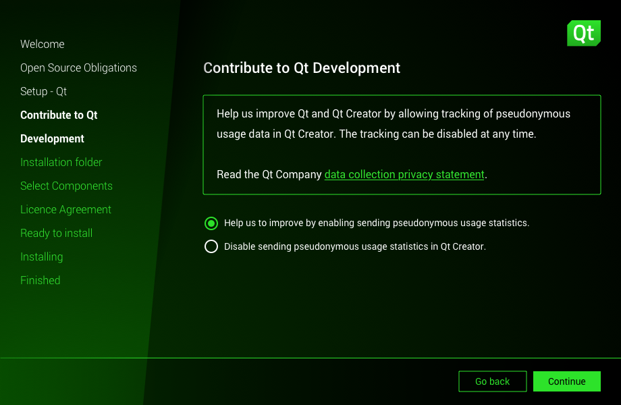
Task: Click the Qt logo icon
Action: point(583,32)
